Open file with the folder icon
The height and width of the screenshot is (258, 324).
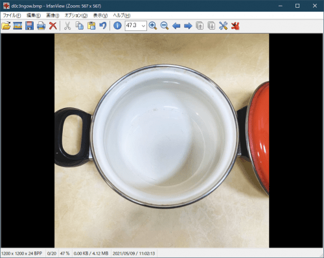6,26
